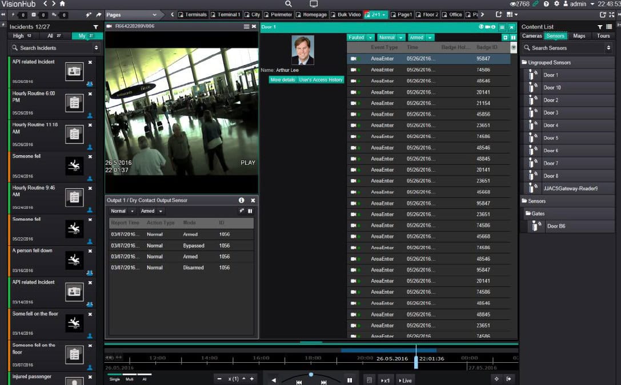Open User's Access History
The height and width of the screenshot is (385, 621).
pos(320,80)
